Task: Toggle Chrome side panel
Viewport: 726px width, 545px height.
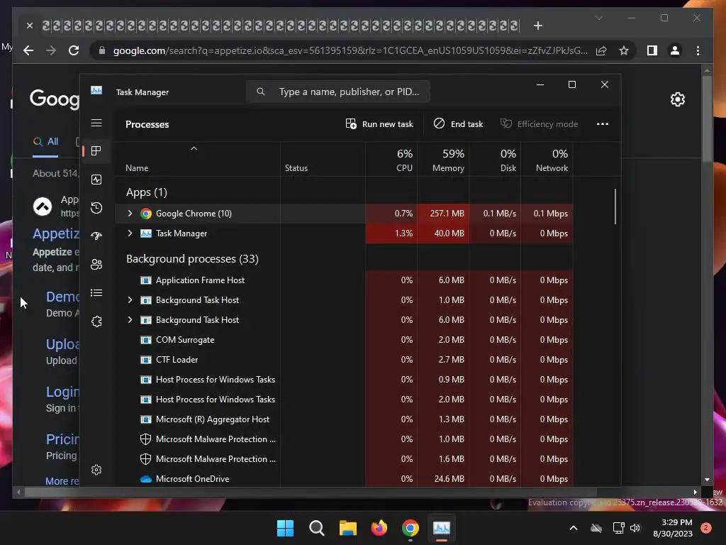Action: tap(652, 50)
